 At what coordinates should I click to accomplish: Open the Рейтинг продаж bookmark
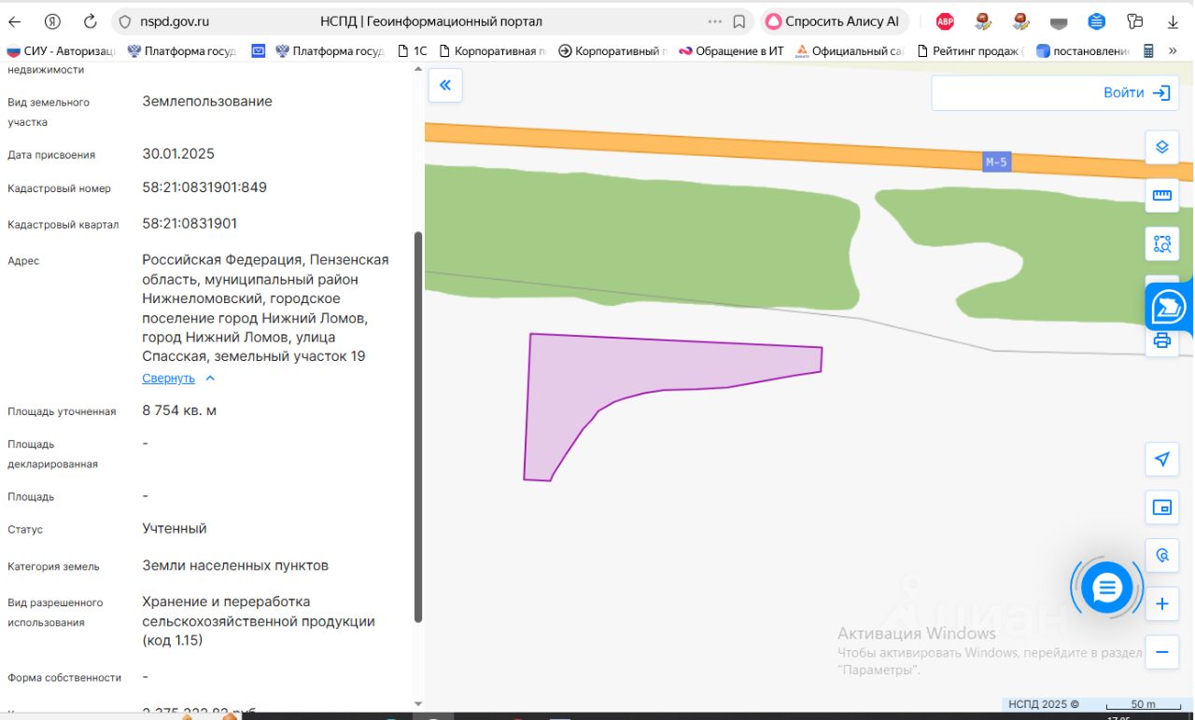[970, 51]
